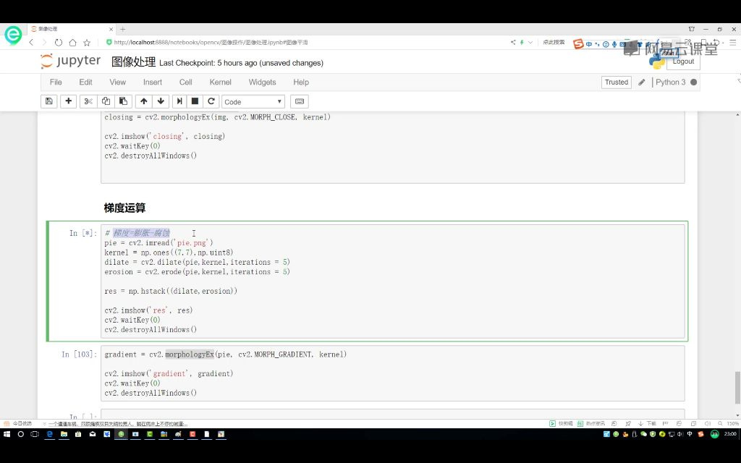
Task: Move selected cell down arrow icon
Action: coord(161,101)
